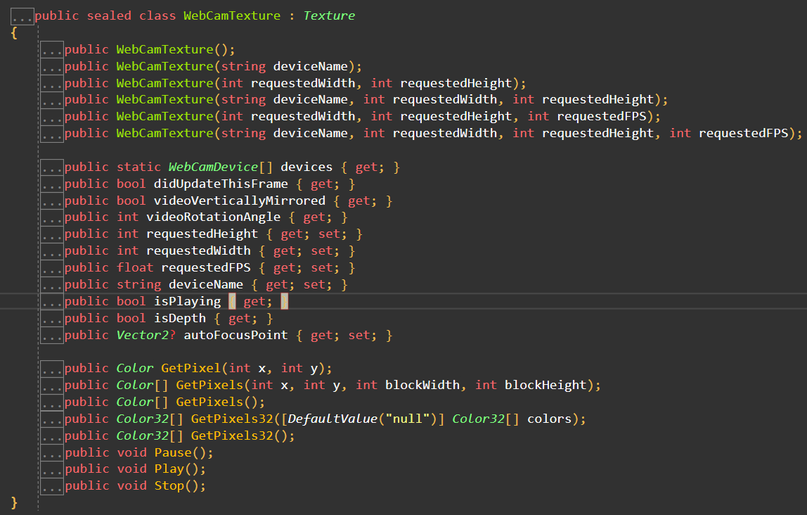Screen dimensions: 807x515
Task: Expand ellipsis before GetPixels32 with DefaultValue attribute
Action: (52, 419)
